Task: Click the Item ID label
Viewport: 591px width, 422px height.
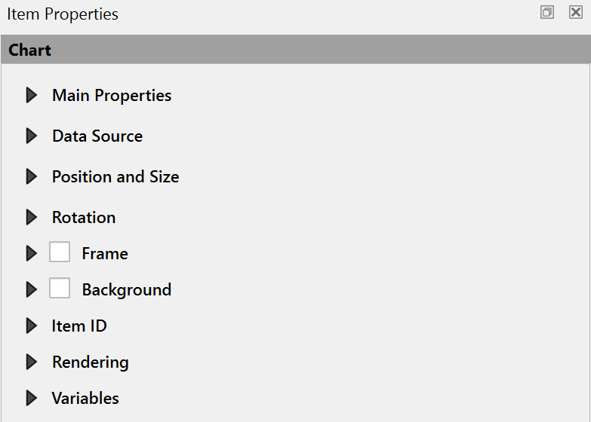Action: pos(79,326)
